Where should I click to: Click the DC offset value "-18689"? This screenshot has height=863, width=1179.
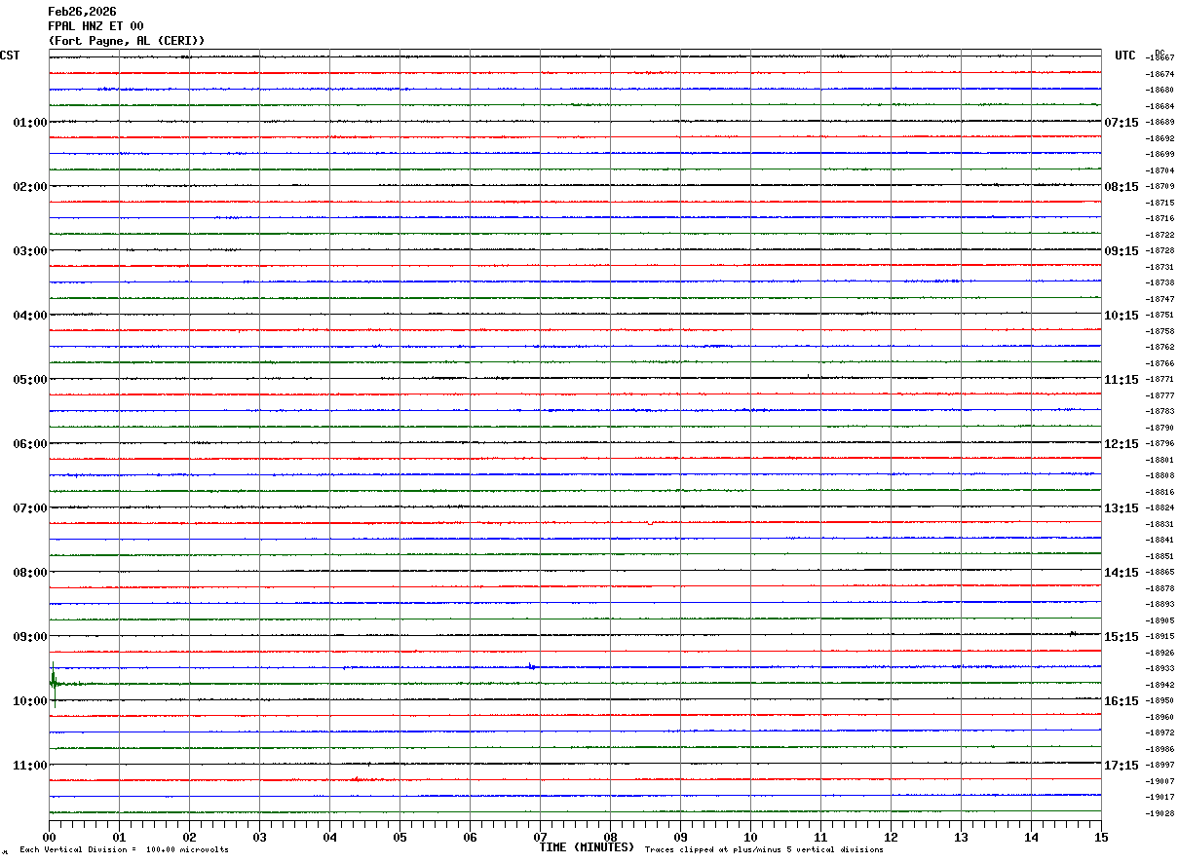point(1160,123)
